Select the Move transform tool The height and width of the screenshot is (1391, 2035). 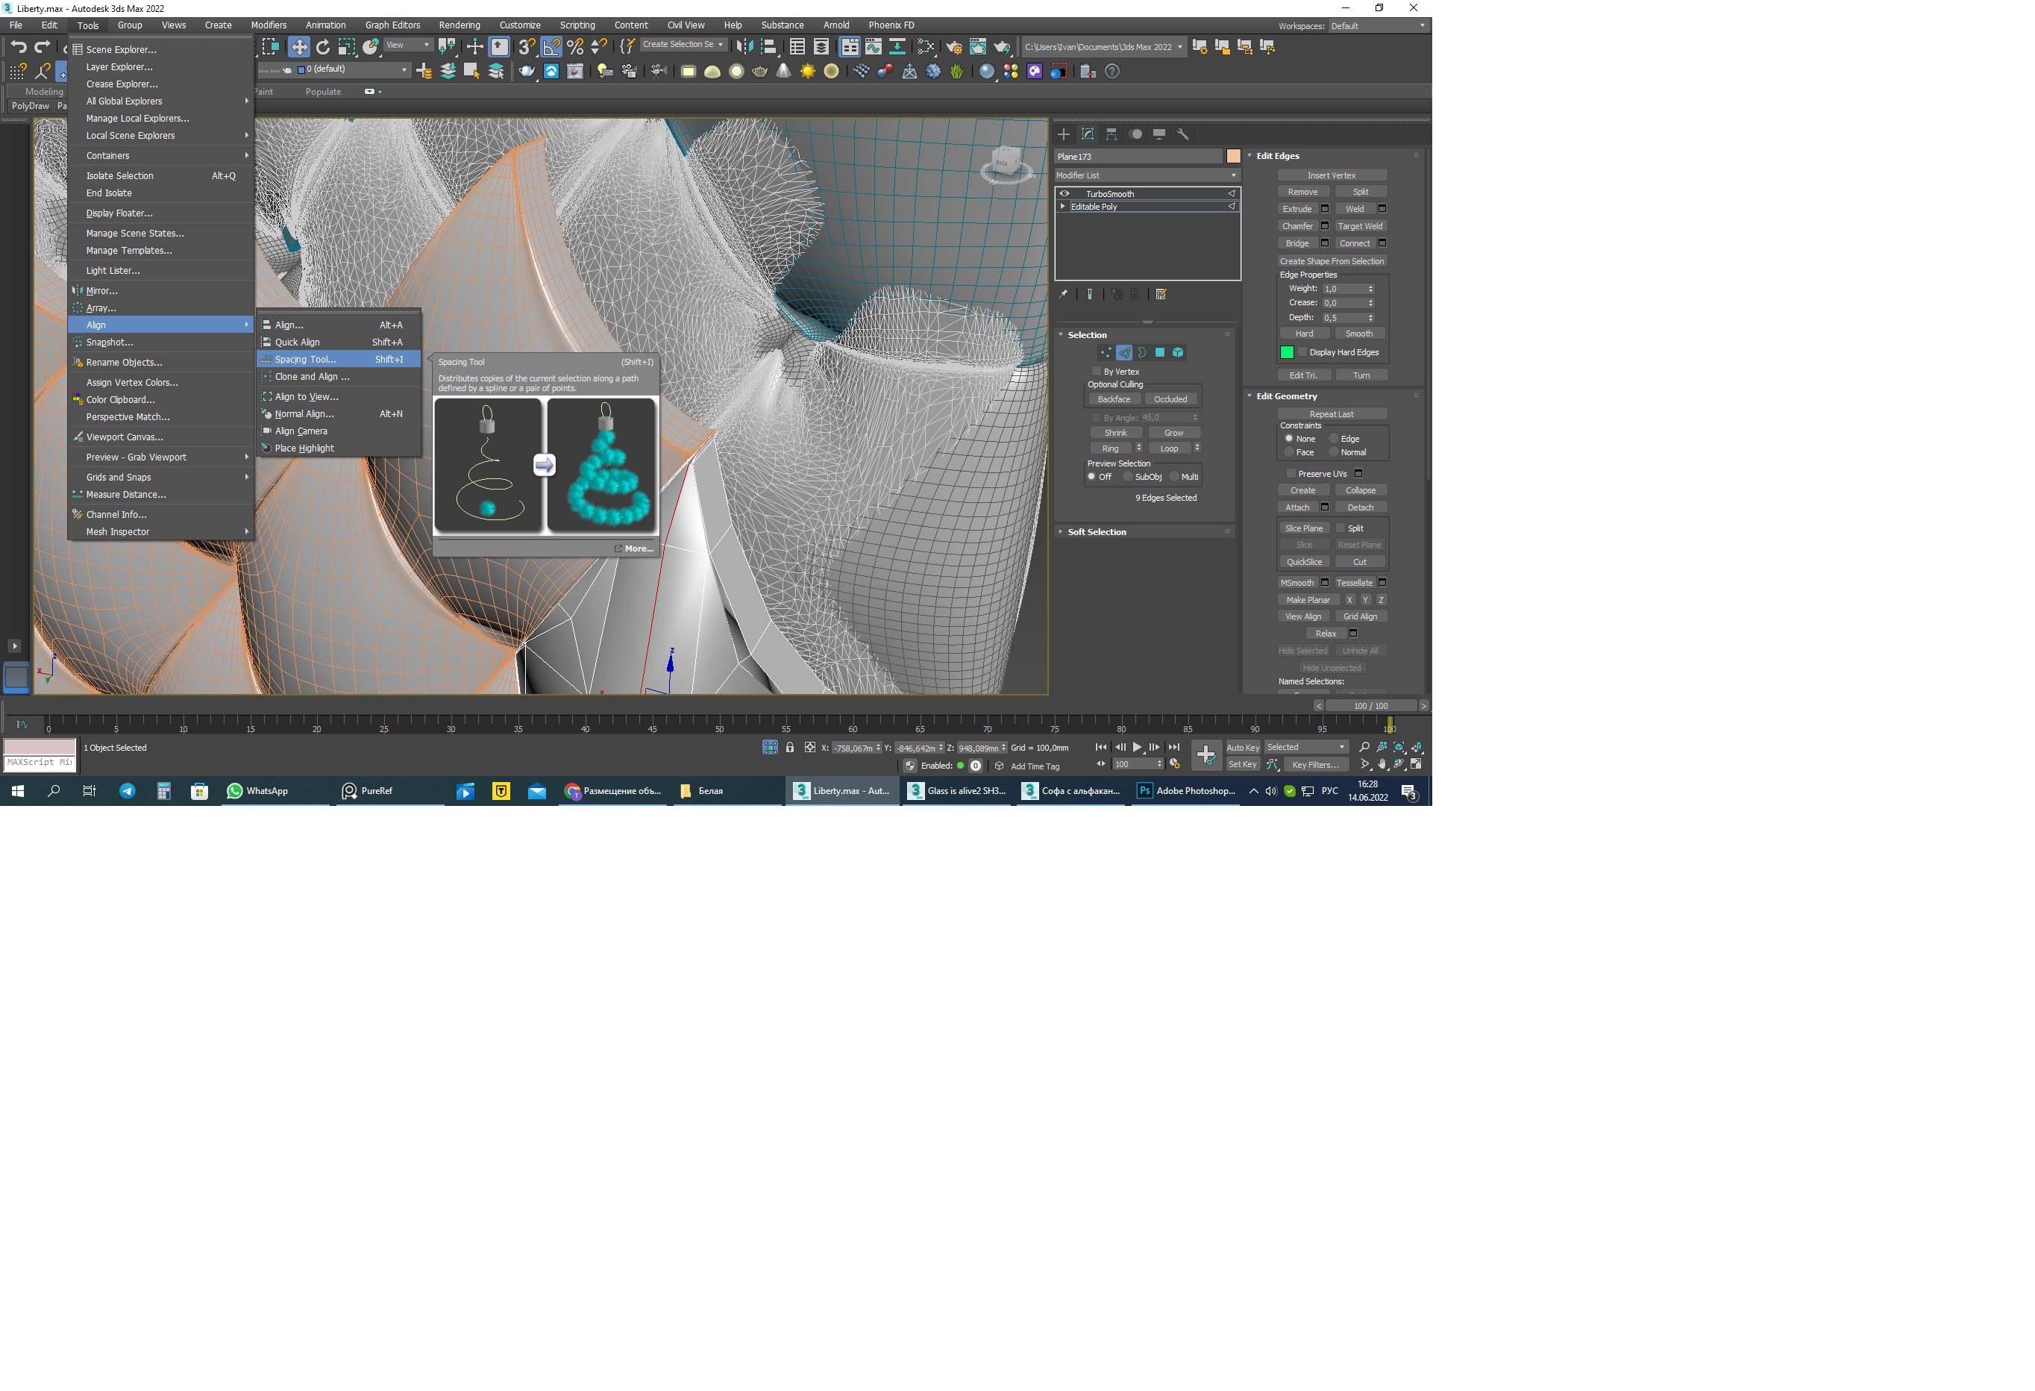click(x=298, y=46)
